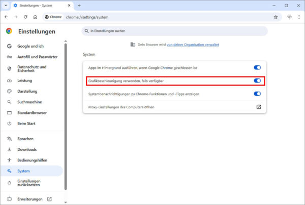Click the key icon for Autofill
Image resolution: width=305 pixels, height=205 pixels.
9,57
